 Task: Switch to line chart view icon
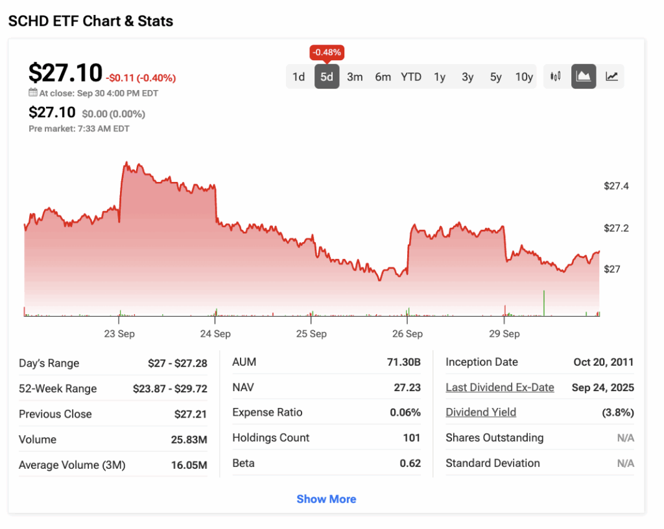[611, 76]
